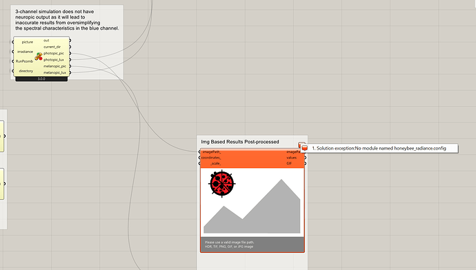Image resolution: width=476 pixels, height=270 pixels.
Task: Select the '_scale_' input on image viewer
Action: (x=215, y=163)
